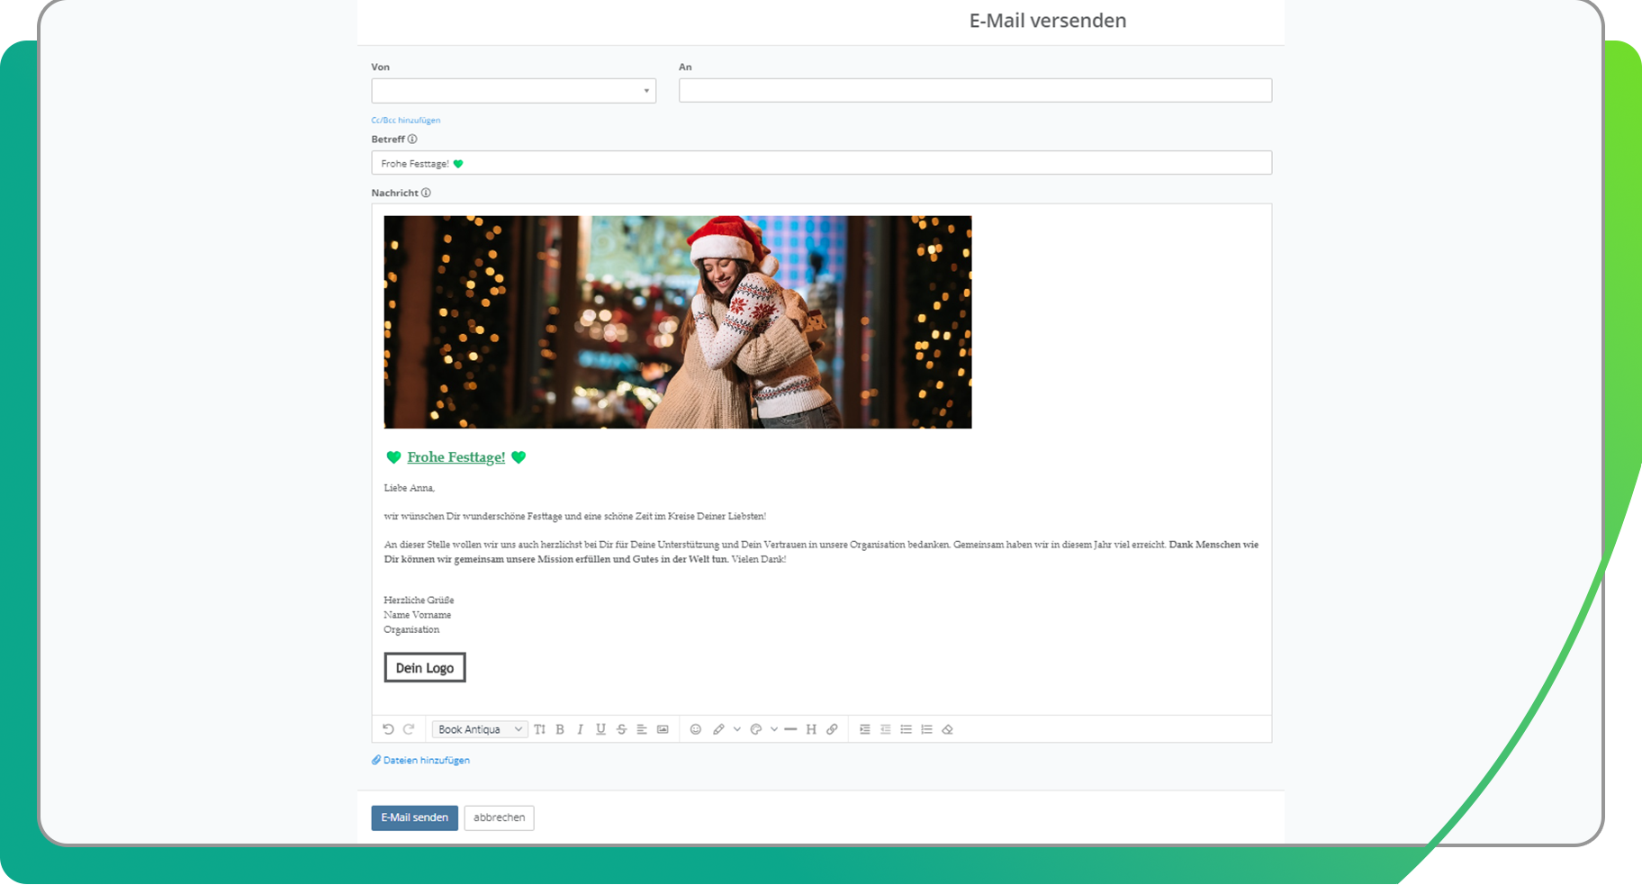The width and height of the screenshot is (1642, 885).
Task: Open the emoji picker
Action: tap(695, 729)
